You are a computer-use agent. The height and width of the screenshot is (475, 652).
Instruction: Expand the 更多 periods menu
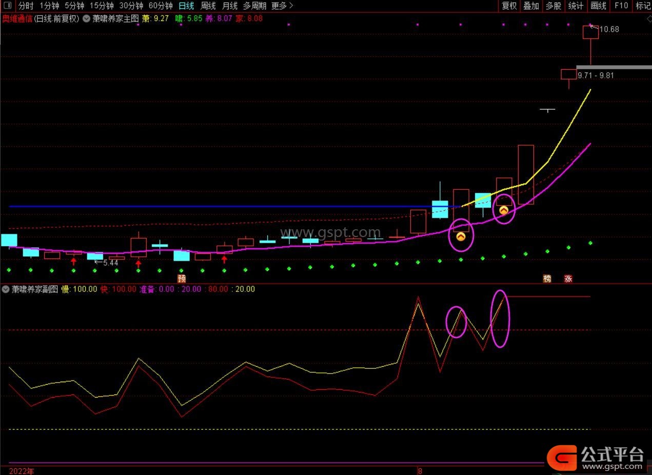283,6
